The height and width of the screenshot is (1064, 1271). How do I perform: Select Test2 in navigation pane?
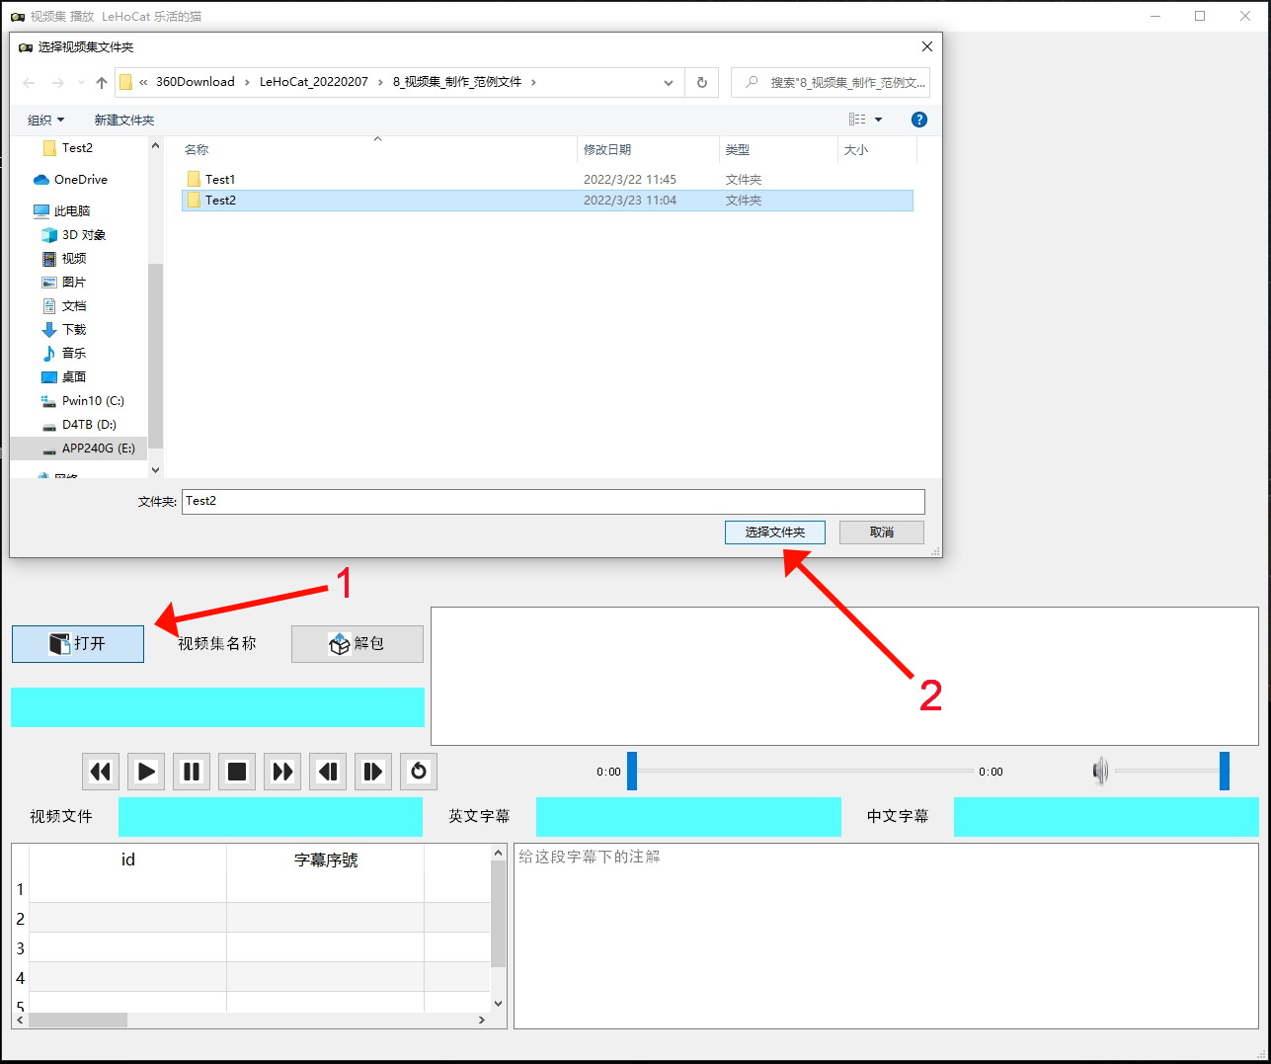78,148
